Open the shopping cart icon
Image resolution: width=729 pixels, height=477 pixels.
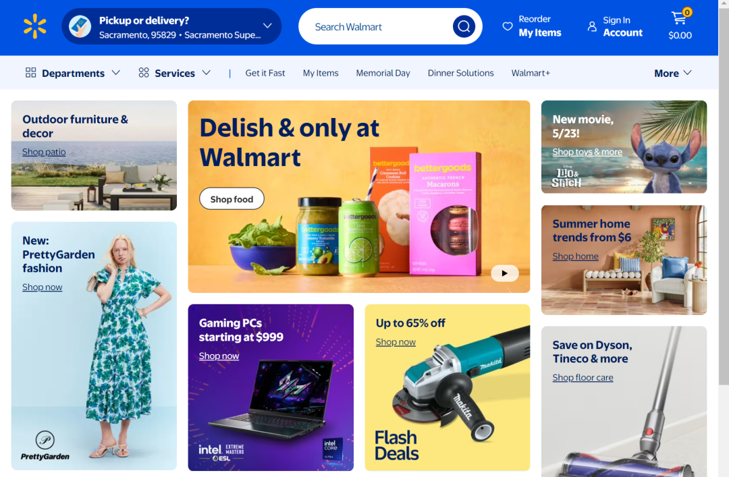pos(679,18)
